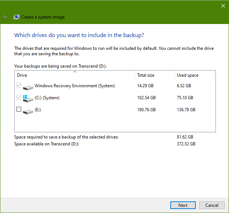Click the Windows Recovery Environment drive icon
The image size is (229, 213).
[x=28, y=87]
